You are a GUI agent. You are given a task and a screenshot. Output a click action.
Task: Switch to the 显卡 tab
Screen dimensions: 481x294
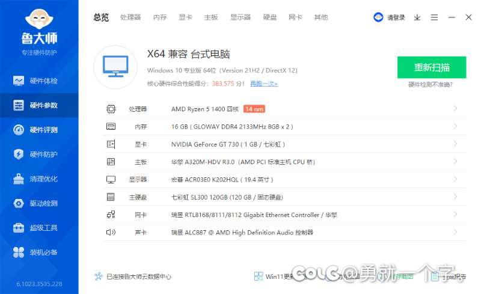pyautogui.click(x=185, y=17)
